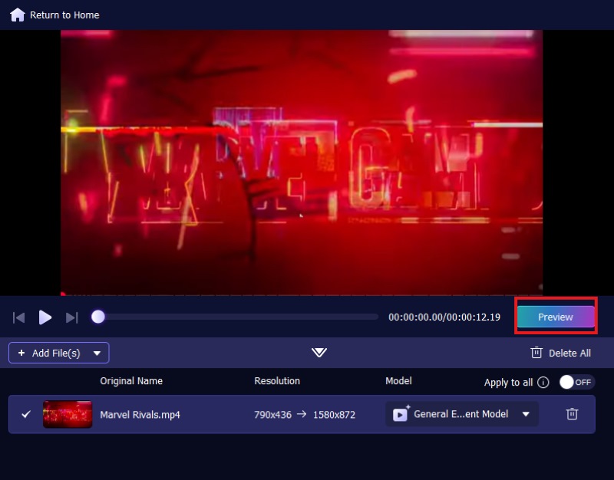This screenshot has height=480, width=614.
Task: Enable the Apply to all switch
Action: [x=576, y=381]
